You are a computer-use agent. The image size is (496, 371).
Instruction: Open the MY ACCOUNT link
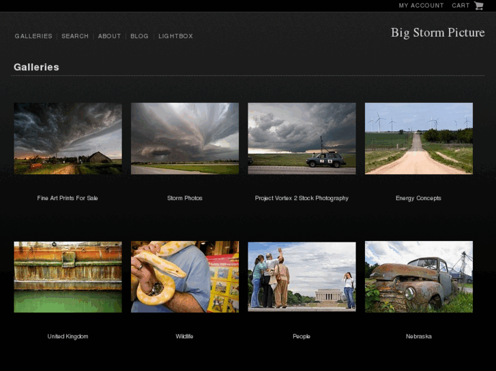click(421, 5)
